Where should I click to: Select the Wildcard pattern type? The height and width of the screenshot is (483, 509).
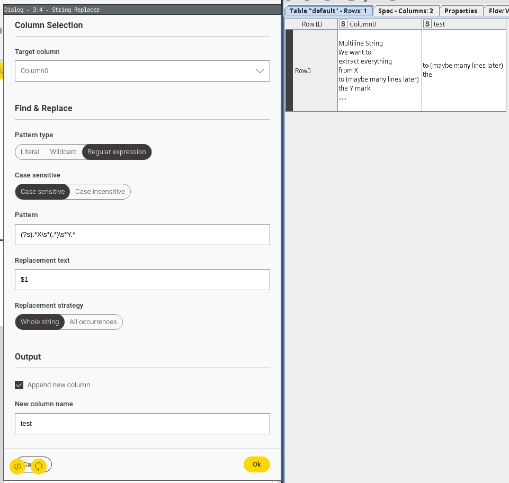point(63,152)
